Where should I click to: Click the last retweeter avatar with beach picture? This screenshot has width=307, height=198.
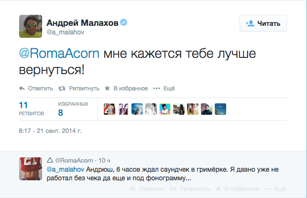[220, 109]
